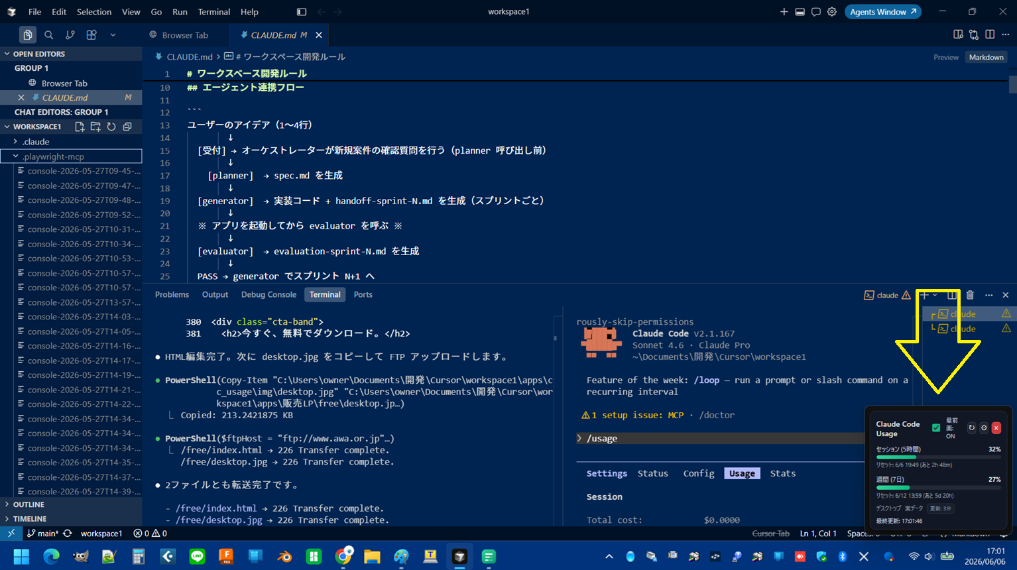Close the CLAUDE.md editor tab
Screen dimensions: 1017x570
(x=319, y=35)
